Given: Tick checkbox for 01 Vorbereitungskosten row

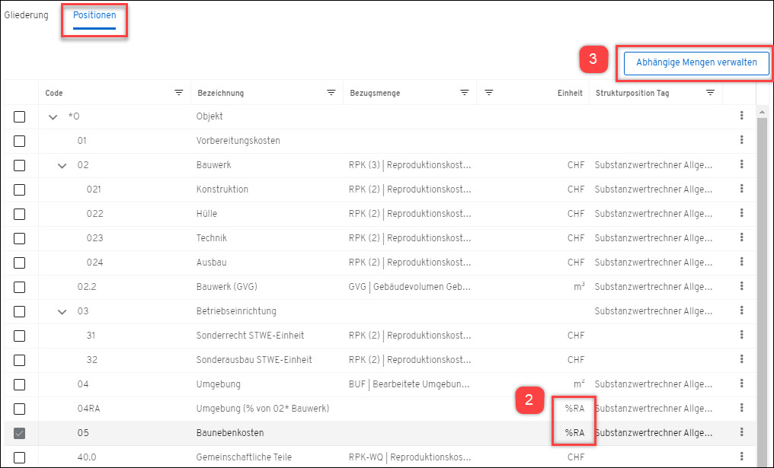Looking at the screenshot, I should (19, 141).
